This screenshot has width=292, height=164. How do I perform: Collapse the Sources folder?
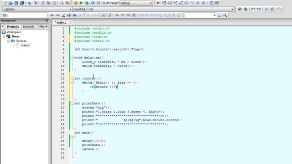tap(8, 41)
